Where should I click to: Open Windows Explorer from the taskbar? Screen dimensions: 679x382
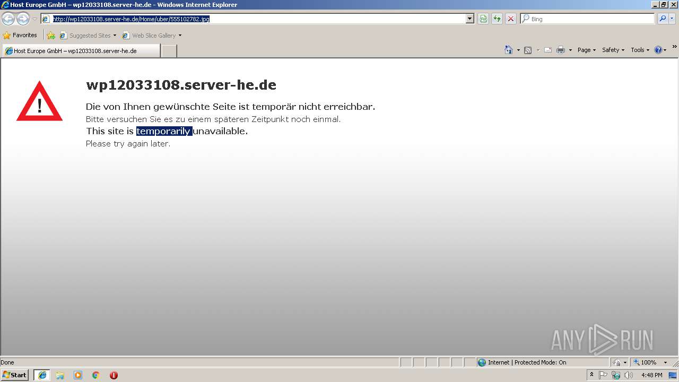tap(60, 375)
